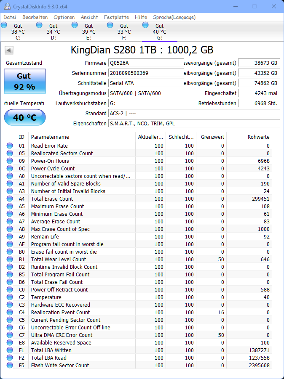Click the 38673 GB total reads value
Viewport: 284px width, 379px height.
259,63
